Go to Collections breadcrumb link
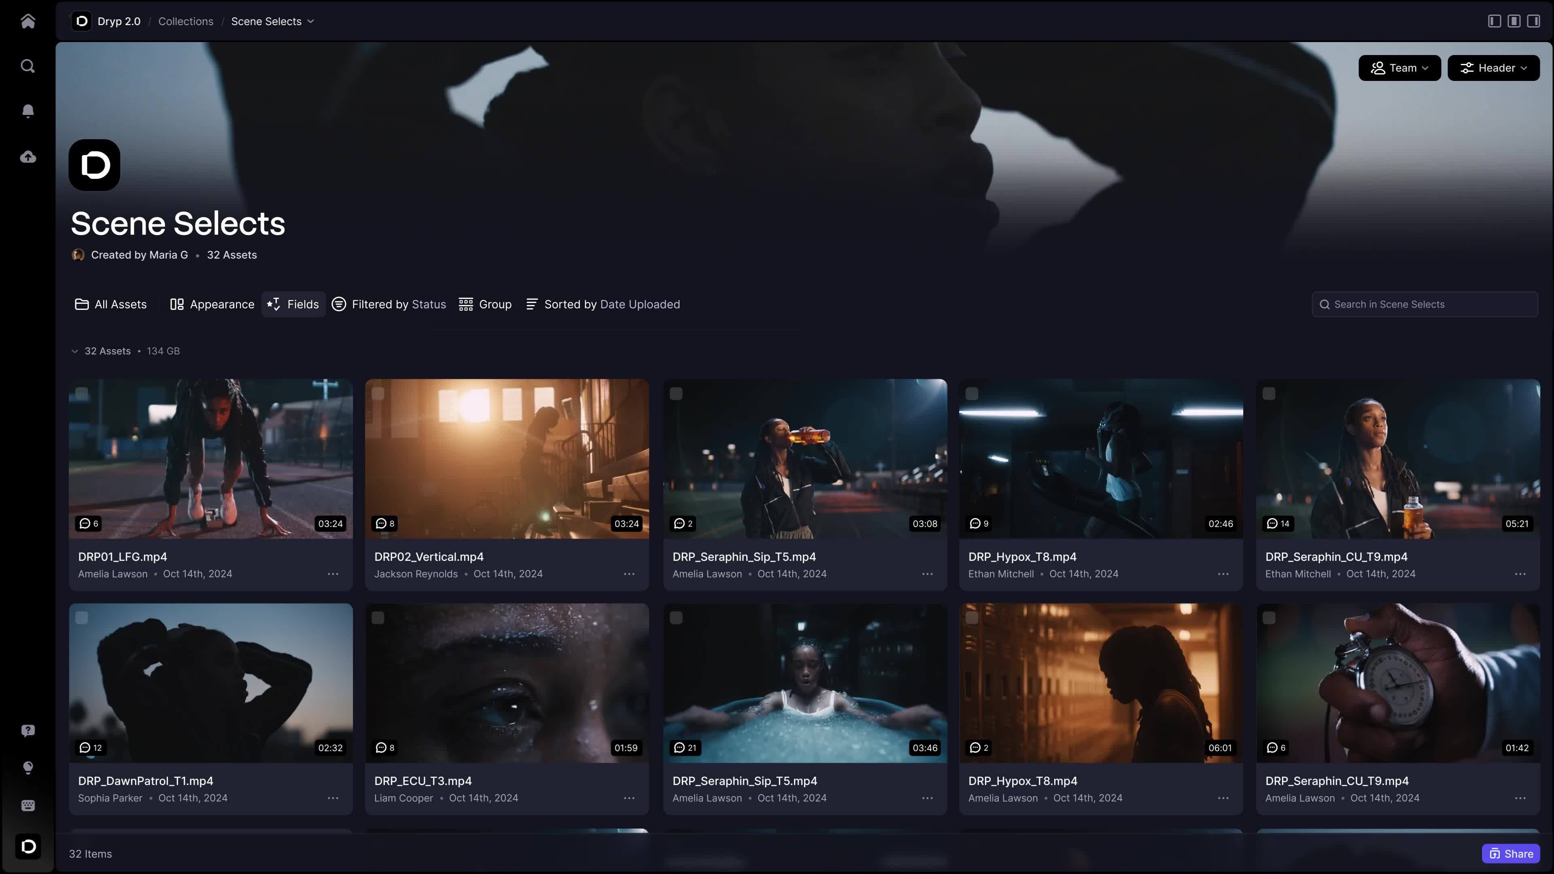This screenshot has width=1554, height=874. (186, 21)
